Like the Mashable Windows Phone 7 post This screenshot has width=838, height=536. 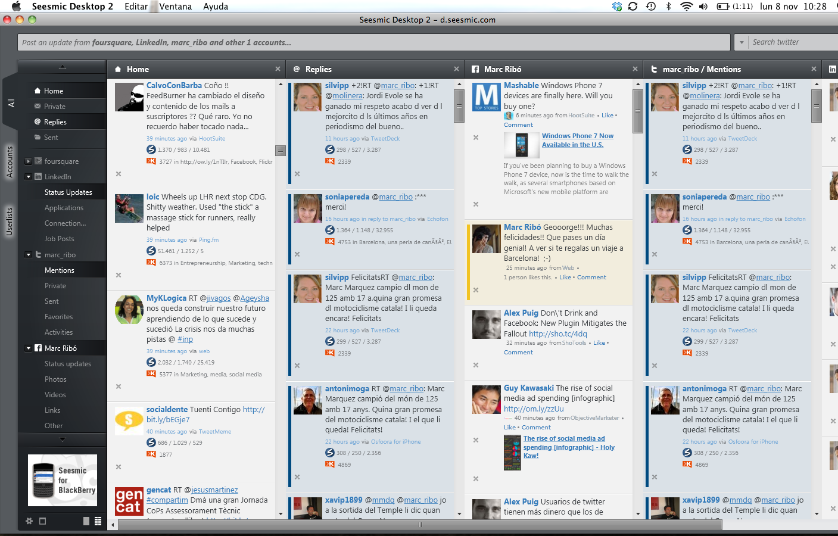pos(608,116)
